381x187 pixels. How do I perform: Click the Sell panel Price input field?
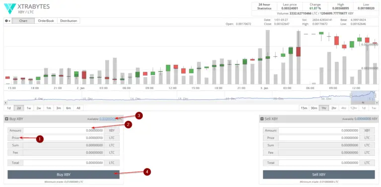pyautogui.click(x=319, y=138)
